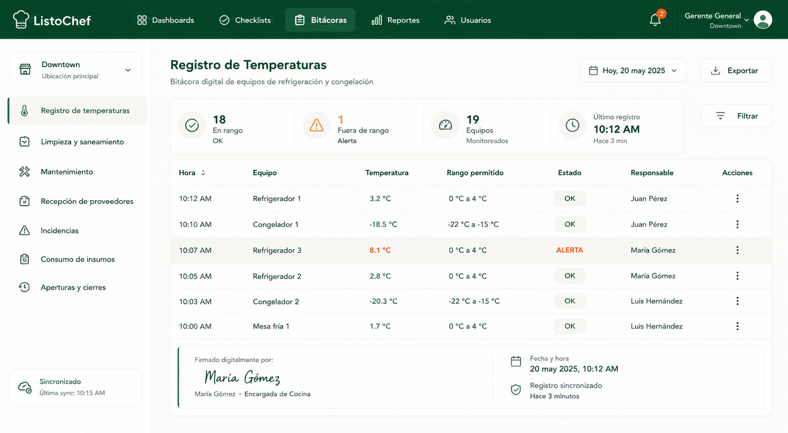Click the Mantenimiento tools icon
This screenshot has height=433, width=788.
[25, 172]
